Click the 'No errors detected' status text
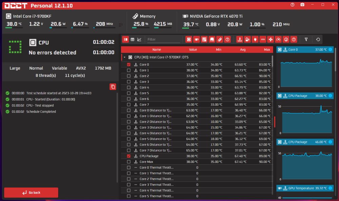The width and height of the screenshot is (339, 201). pos(52,52)
